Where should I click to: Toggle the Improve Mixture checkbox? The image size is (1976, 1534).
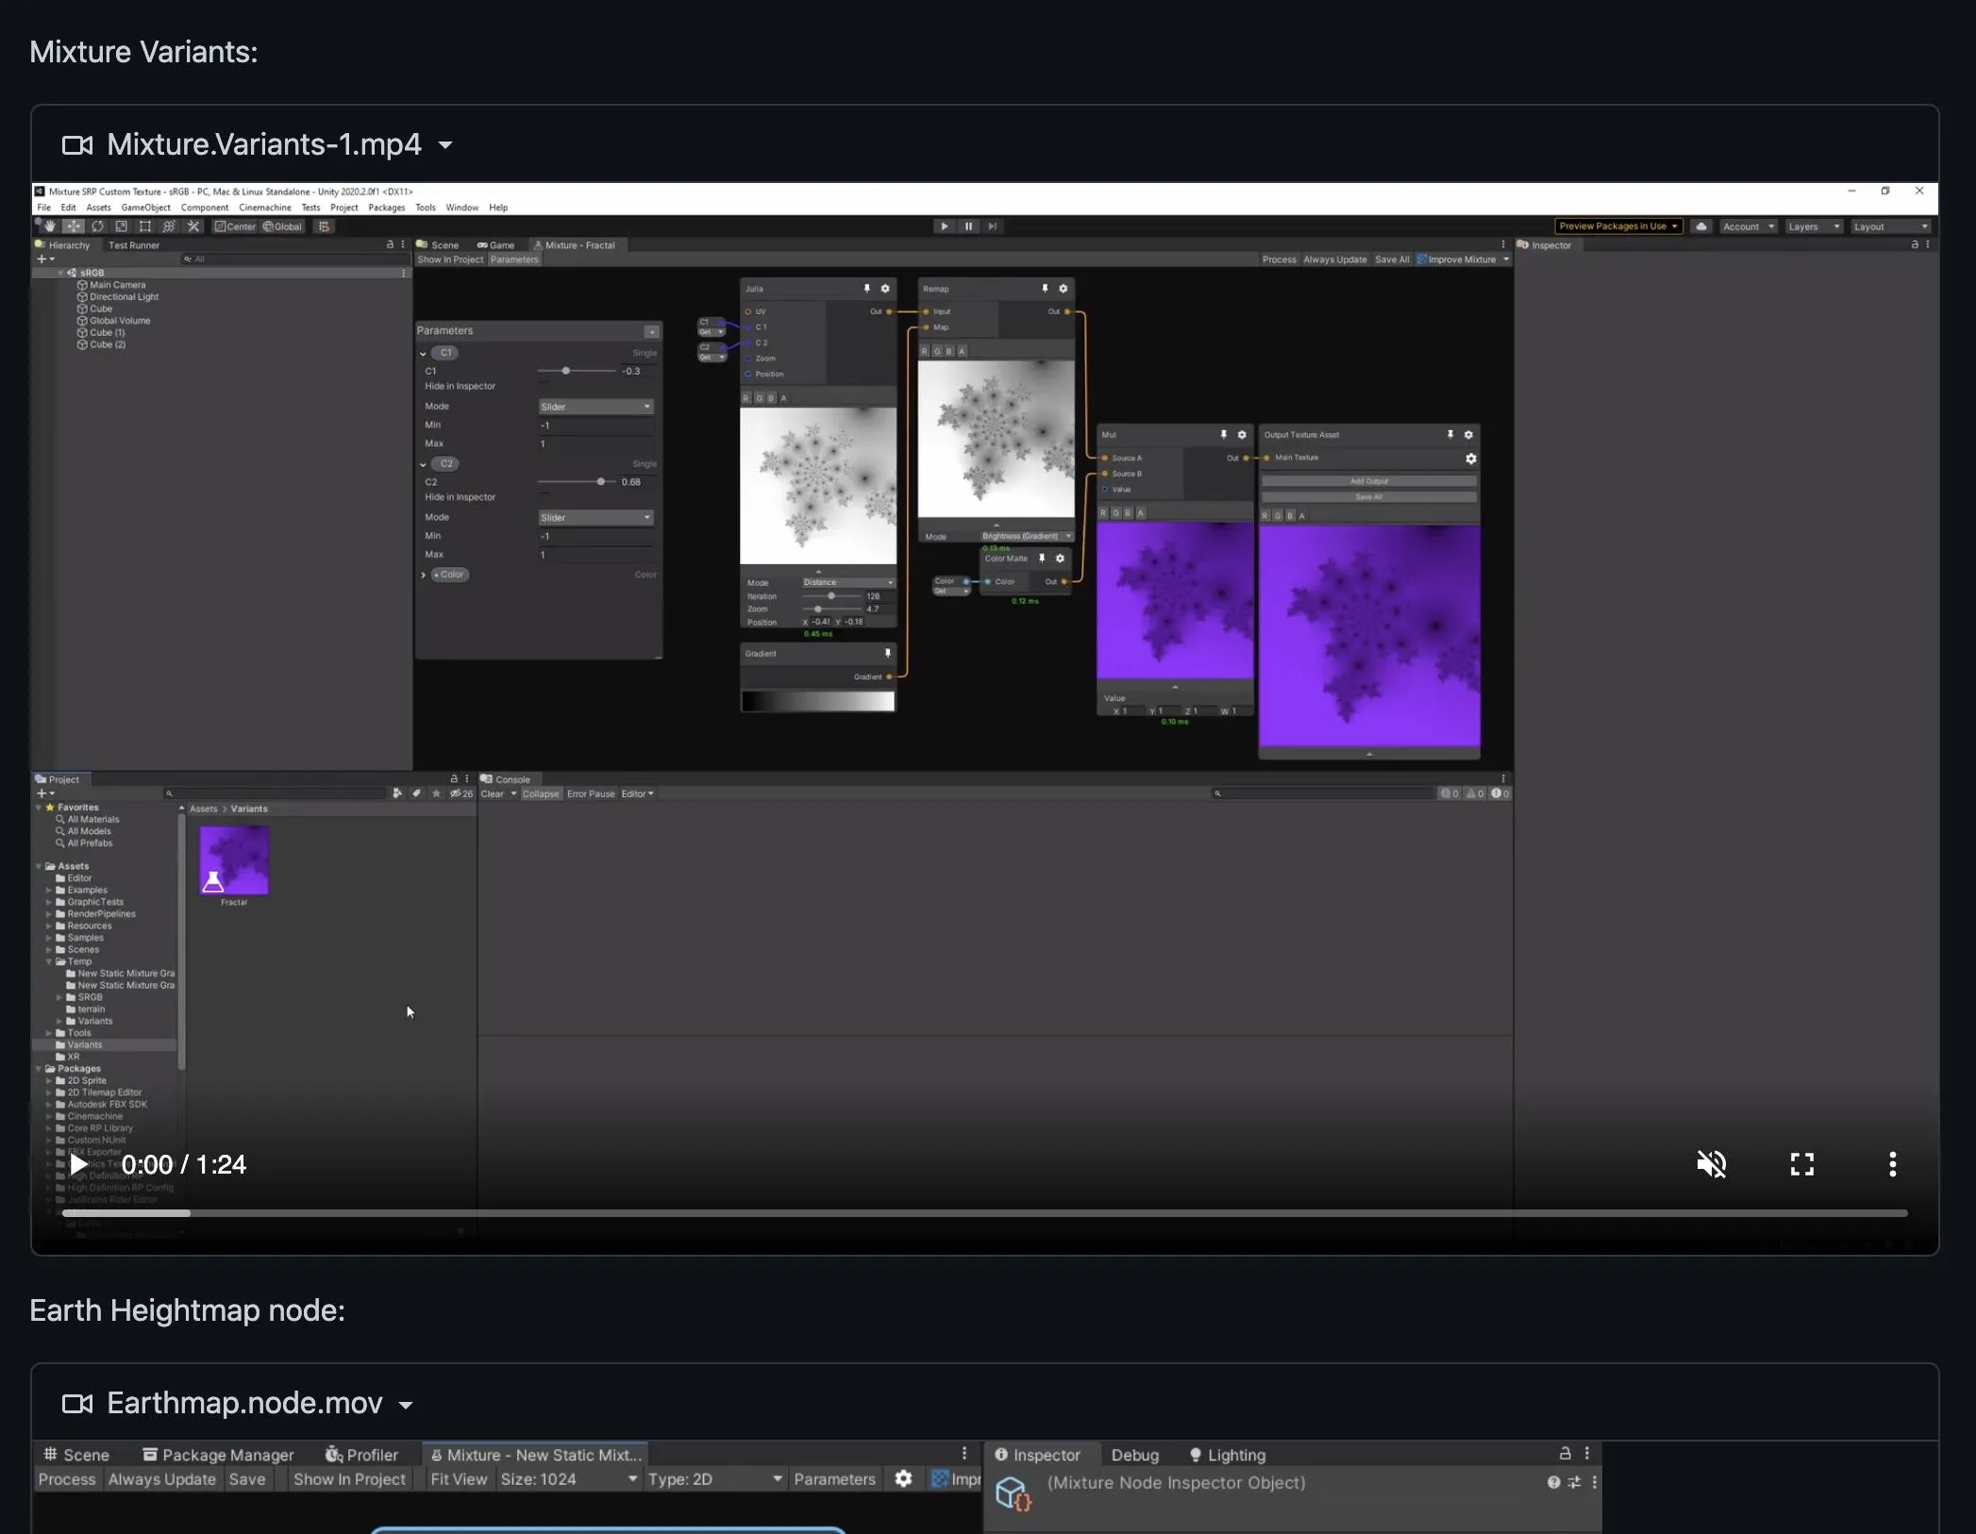1422,259
